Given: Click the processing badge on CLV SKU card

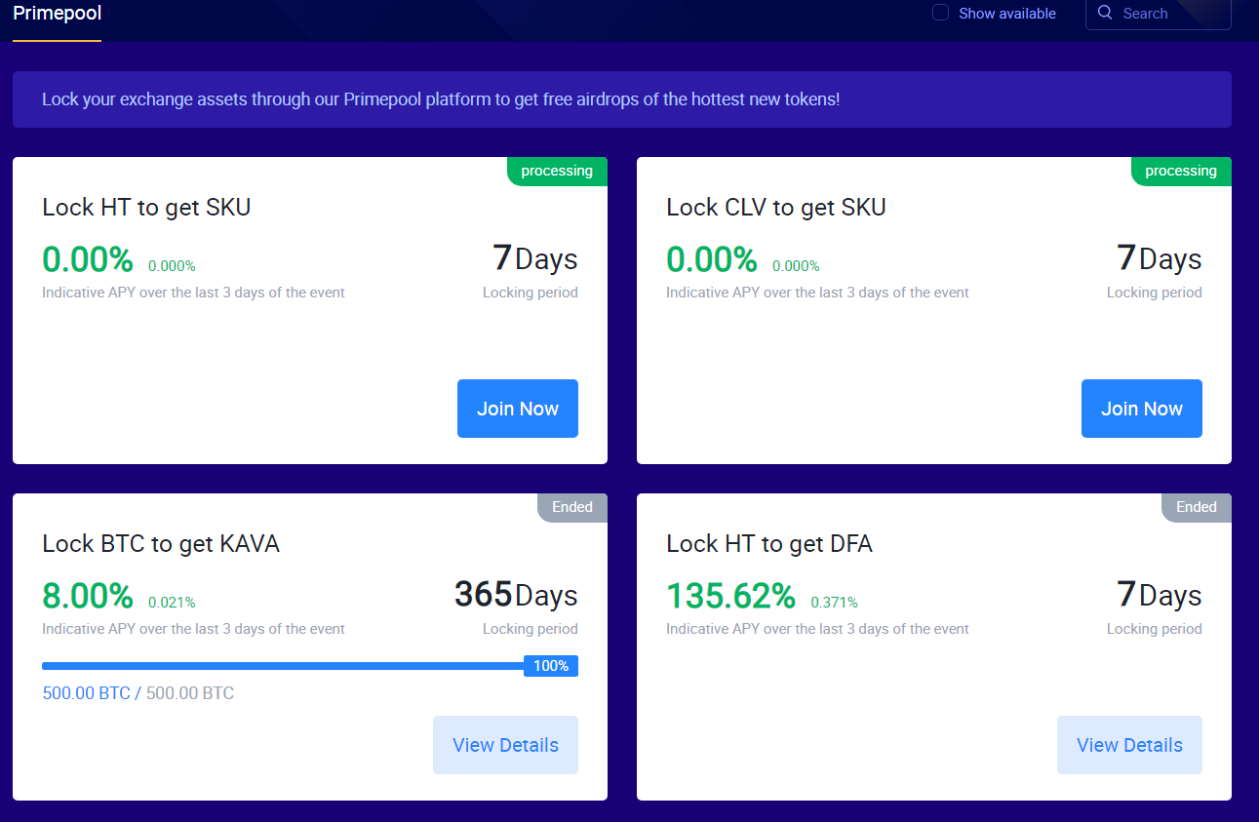Looking at the screenshot, I should pyautogui.click(x=1181, y=172).
